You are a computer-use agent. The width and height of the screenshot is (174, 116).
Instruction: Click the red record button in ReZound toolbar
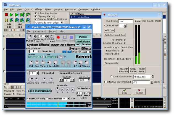click(6, 15)
